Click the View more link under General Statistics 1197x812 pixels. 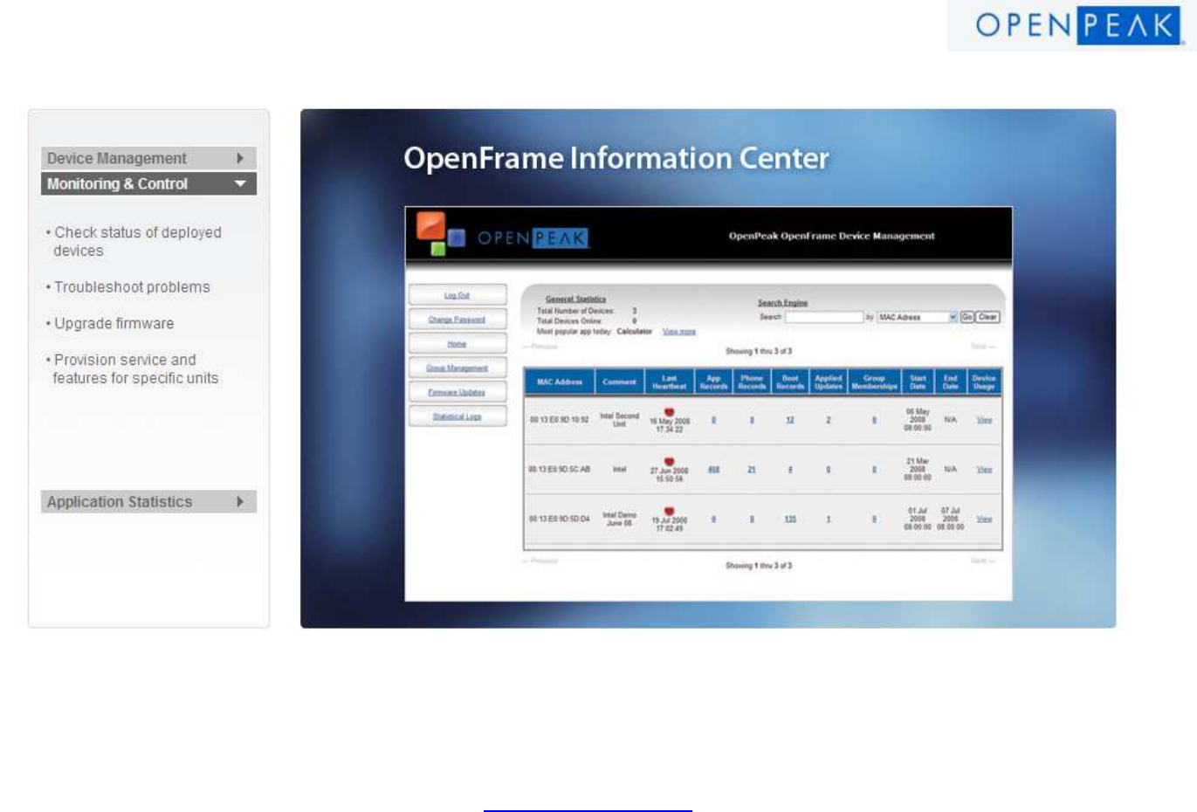tap(679, 332)
